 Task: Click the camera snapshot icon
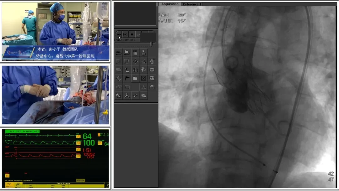(143, 87)
